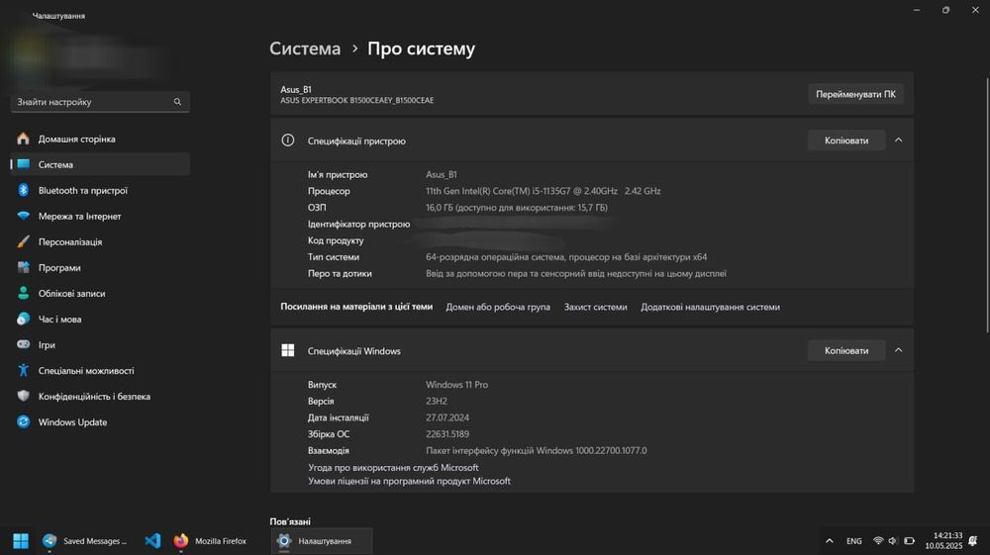
Task: Open Спеціальні можливості accessibility settings
Action: [85, 371]
